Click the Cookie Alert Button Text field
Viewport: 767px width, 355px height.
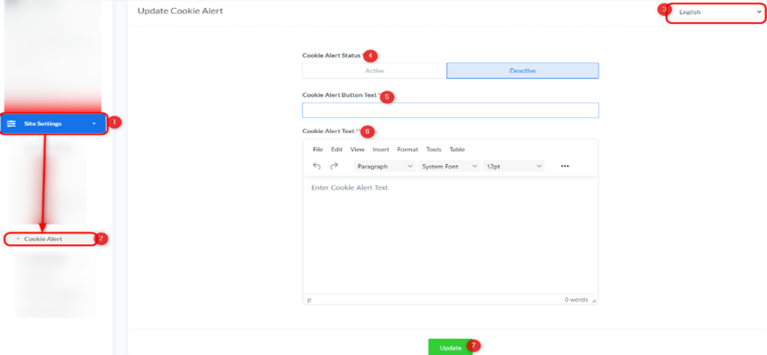coord(450,111)
